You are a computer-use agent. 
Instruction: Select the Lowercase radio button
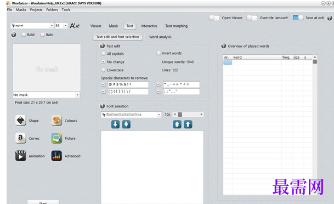[x=103, y=70]
